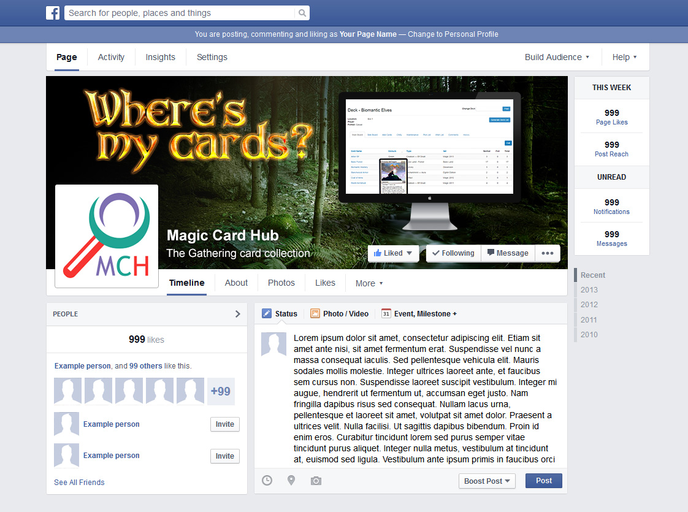The width and height of the screenshot is (688, 512).
Task: Click the Message button
Action: pos(508,253)
